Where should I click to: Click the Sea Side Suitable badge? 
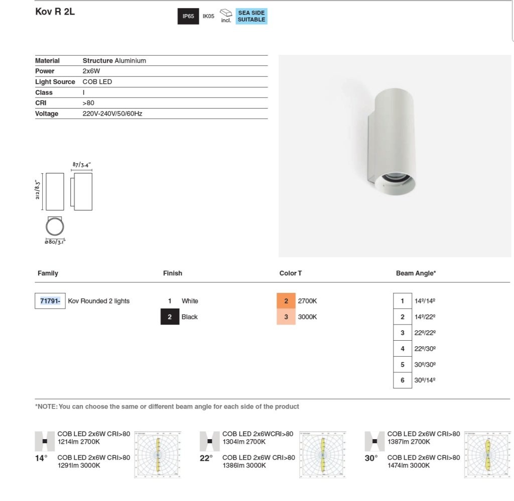251,16
